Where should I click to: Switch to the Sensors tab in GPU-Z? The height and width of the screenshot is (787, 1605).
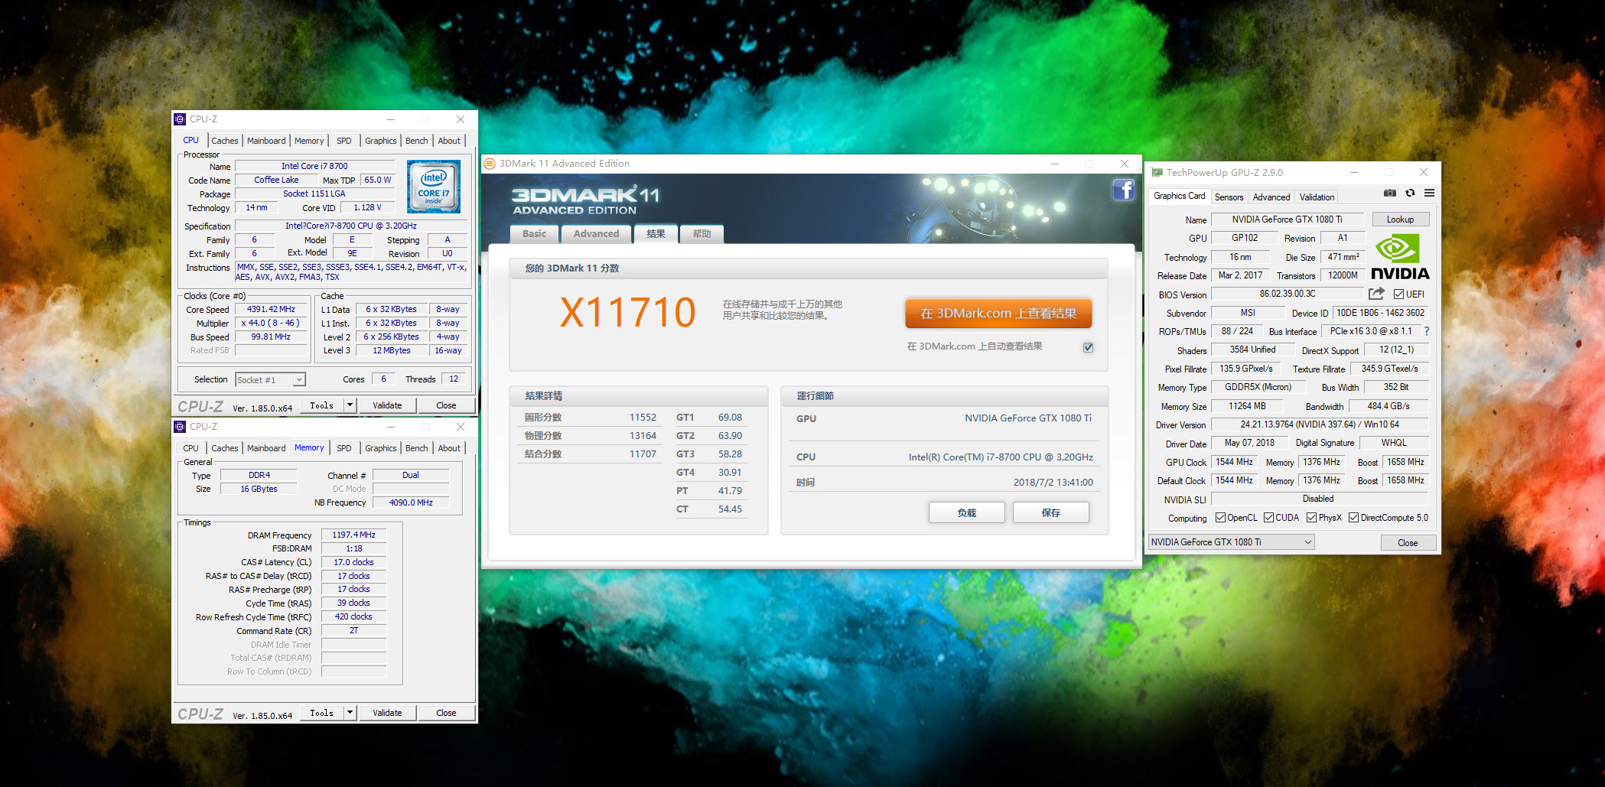click(1229, 197)
